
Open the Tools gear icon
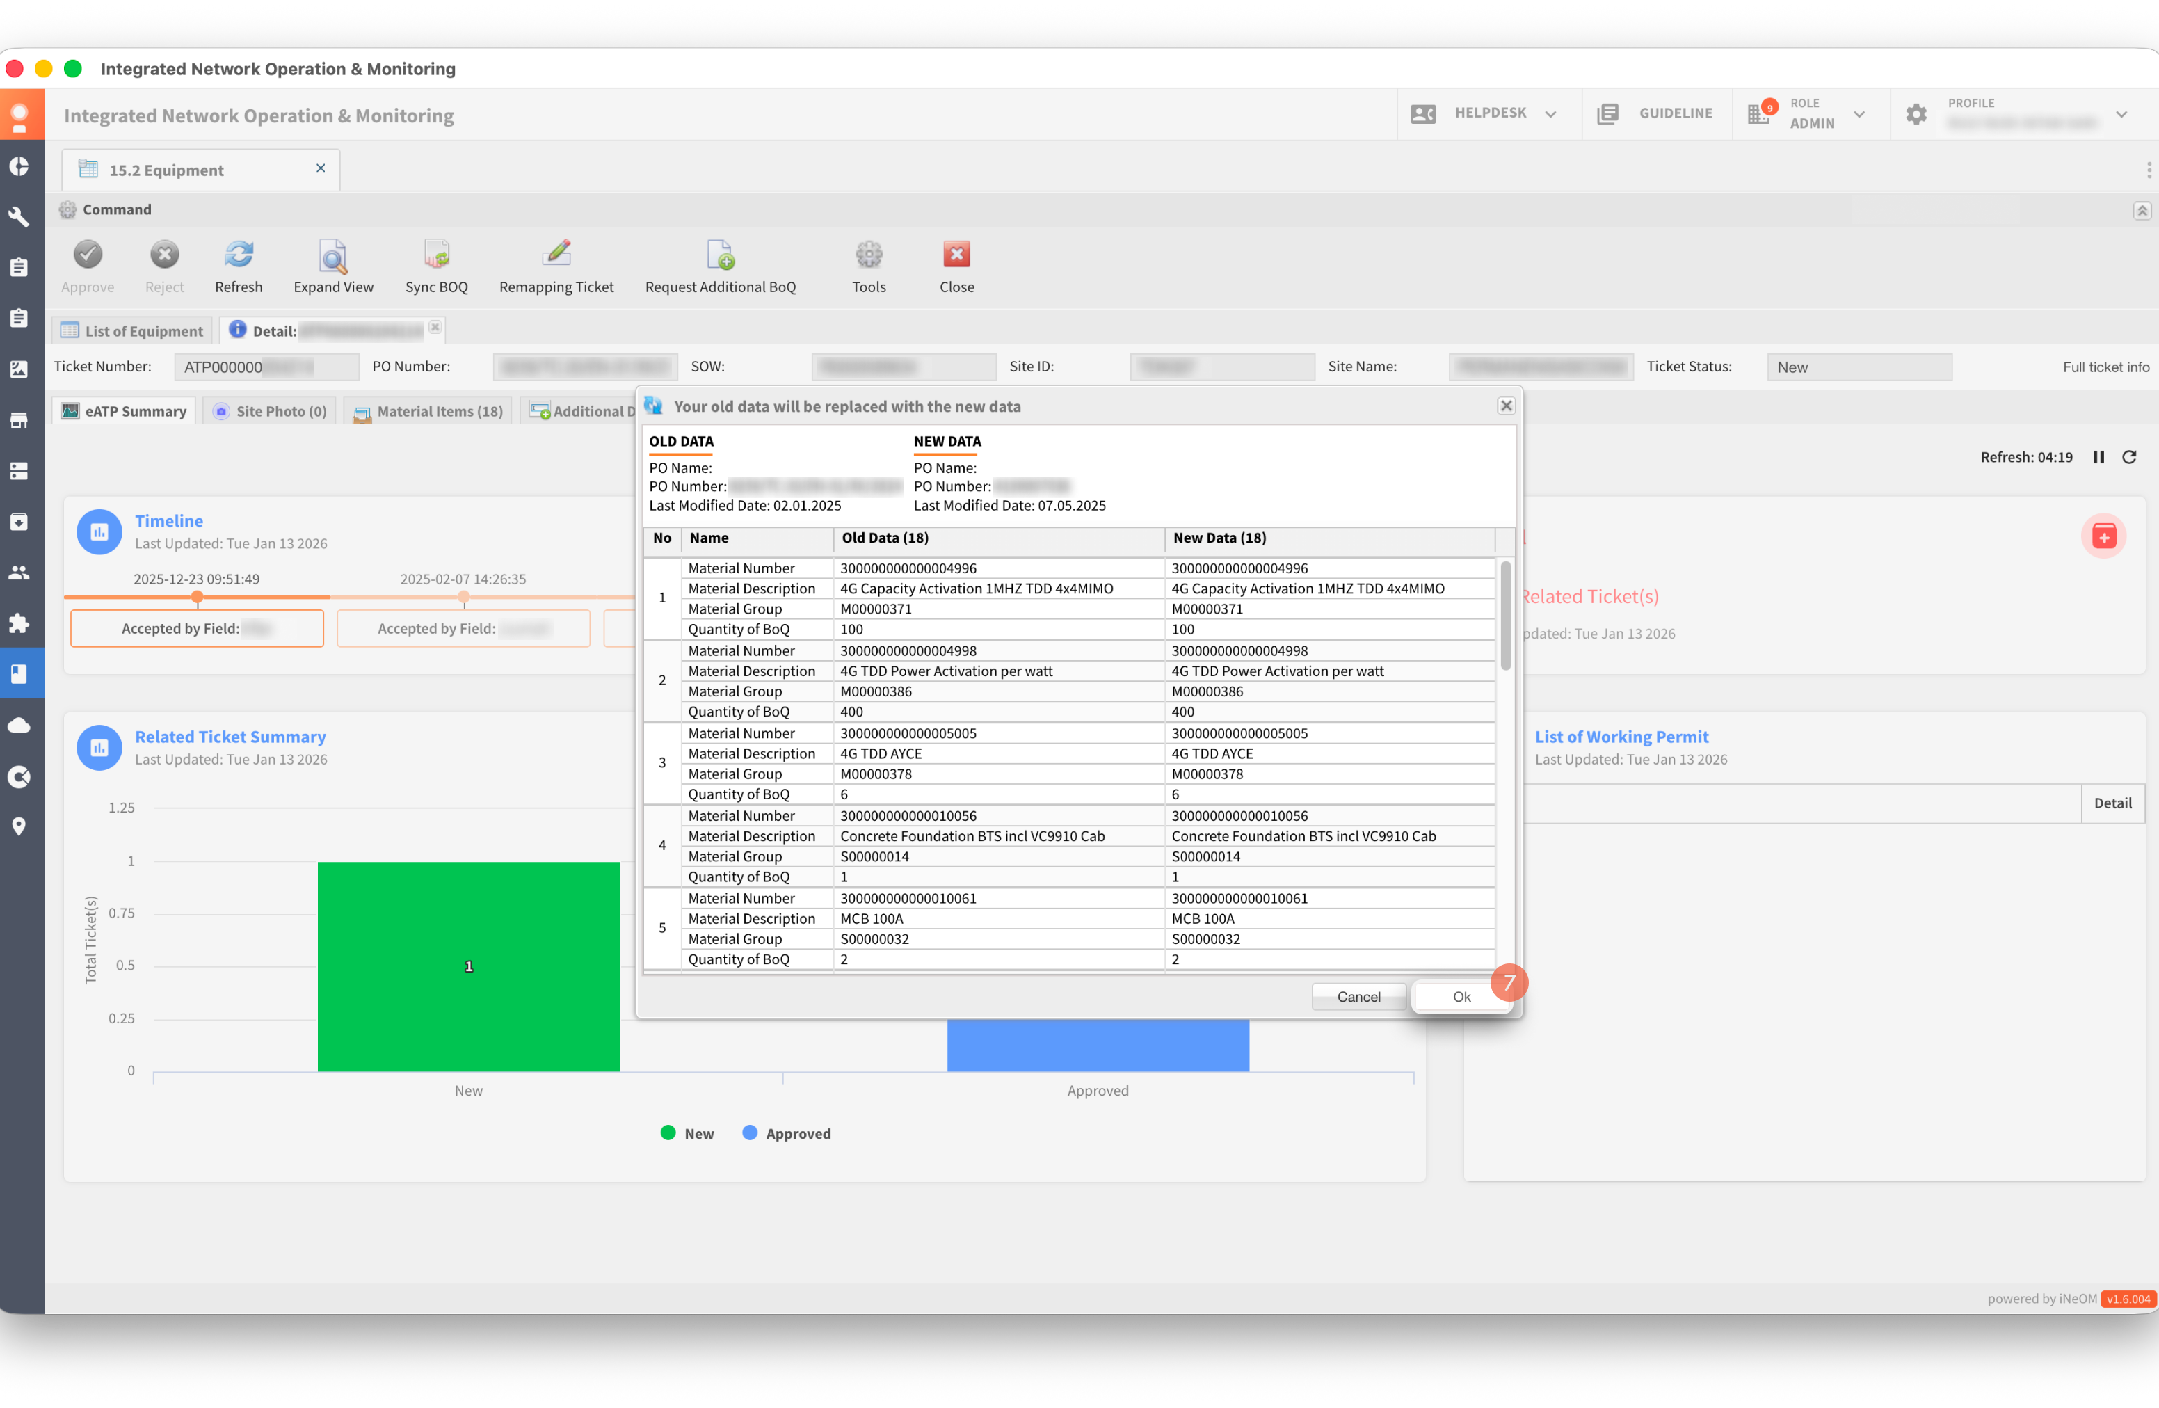point(868,256)
